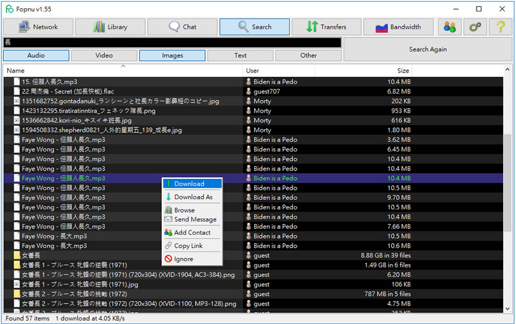Go to the Transfers tab
This screenshot has height=324, width=516.
click(326, 27)
